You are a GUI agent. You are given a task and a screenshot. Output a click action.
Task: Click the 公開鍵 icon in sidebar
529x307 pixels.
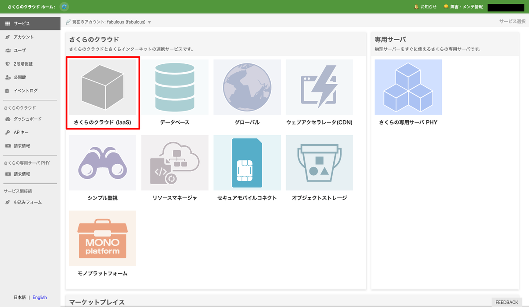[7, 78]
